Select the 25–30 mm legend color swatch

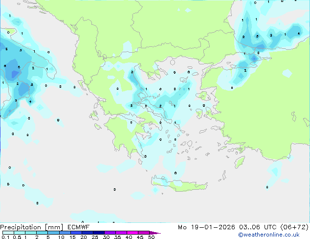tap(99, 233)
